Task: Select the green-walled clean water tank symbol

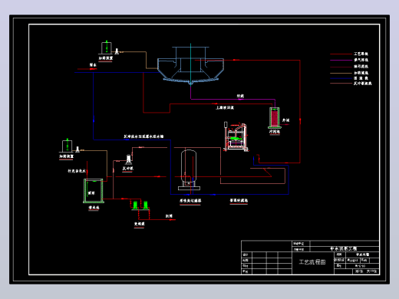Action: click(x=94, y=191)
